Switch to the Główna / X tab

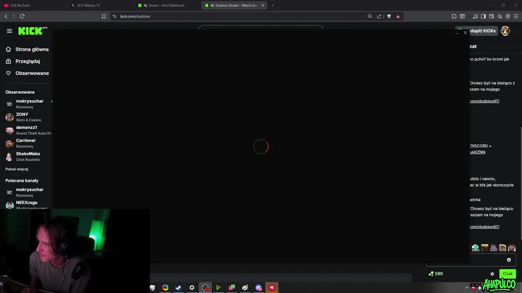[x=100, y=5]
